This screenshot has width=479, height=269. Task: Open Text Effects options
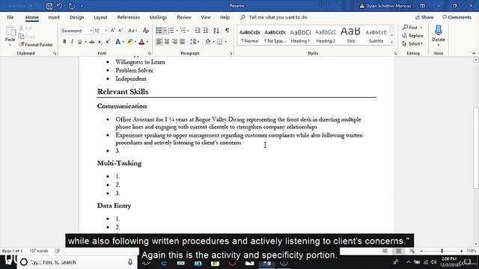click(118, 42)
